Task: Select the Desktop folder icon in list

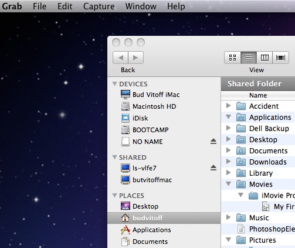Action: point(241,139)
